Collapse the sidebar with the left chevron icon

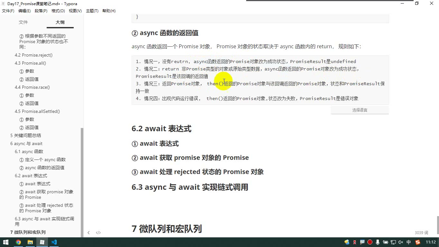coord(89,233)
